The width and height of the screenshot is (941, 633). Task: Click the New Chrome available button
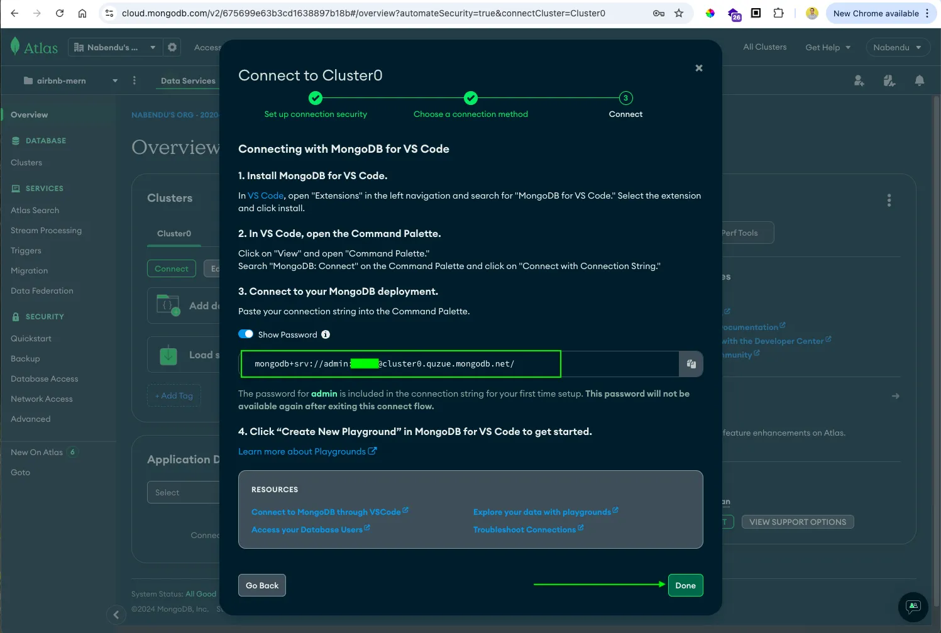pos(876,13)
